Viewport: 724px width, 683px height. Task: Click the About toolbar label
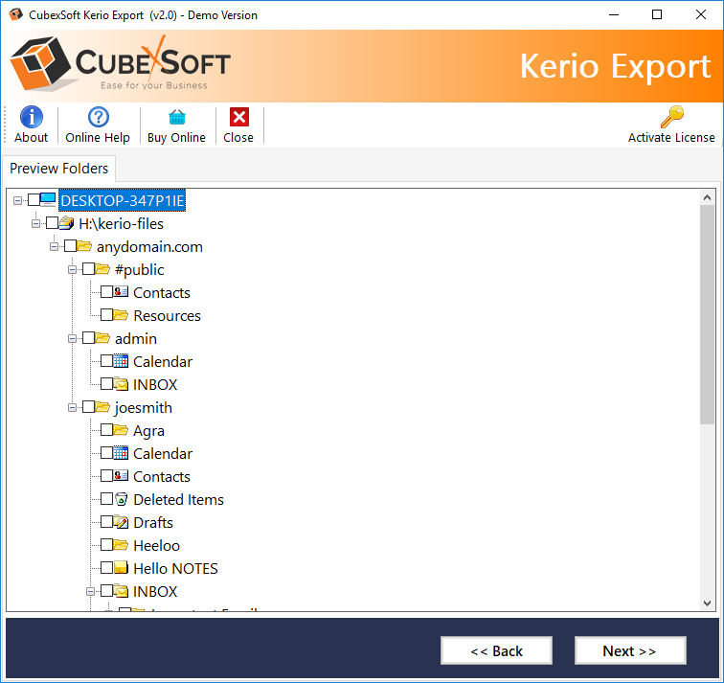tap(31, 138)
